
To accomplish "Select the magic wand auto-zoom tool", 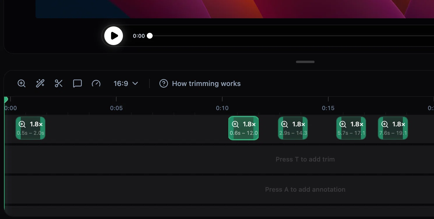I will (40, 84).
